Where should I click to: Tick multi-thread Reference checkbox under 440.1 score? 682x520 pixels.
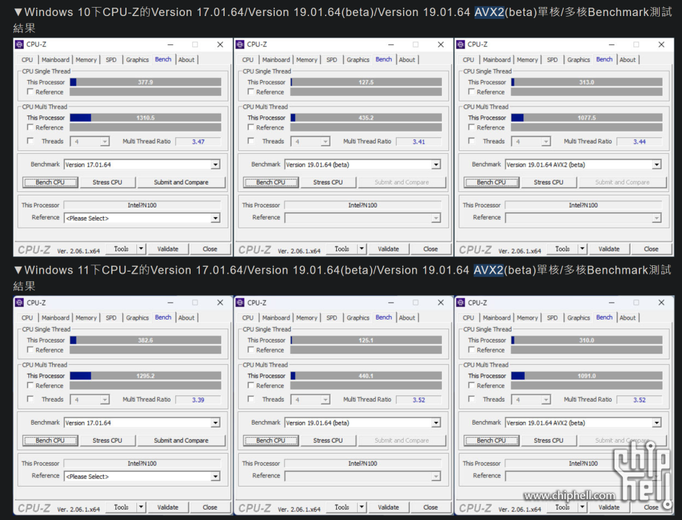[251, 386]
